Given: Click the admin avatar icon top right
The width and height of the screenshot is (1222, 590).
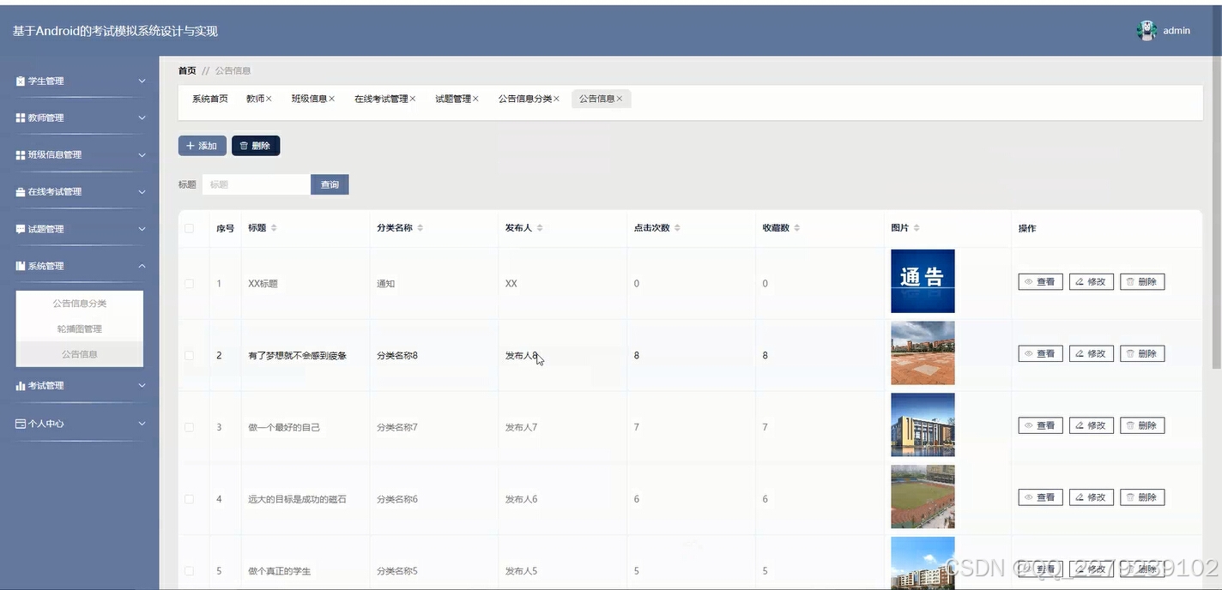Looking at the screenshot, I should click(1146, 29).
